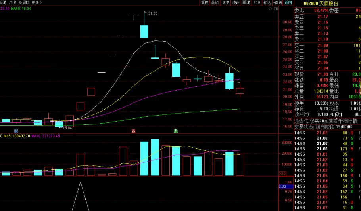Click the diamond icon above the chart
This screenshot has height=211, width=361.
270,9
